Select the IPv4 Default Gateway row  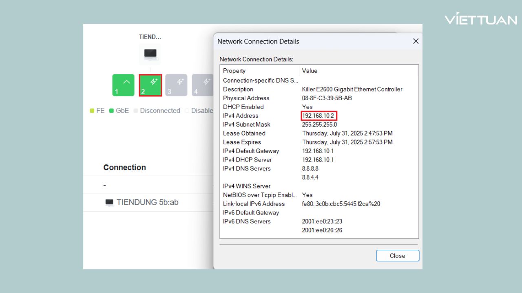pyautogui.click(x=251, y=151)
